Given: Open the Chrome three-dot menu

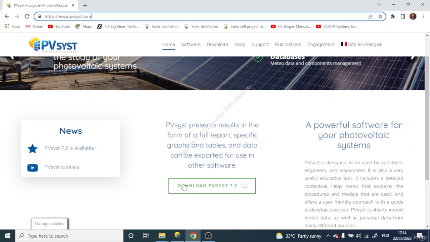Looking at the screenshot, I should click(423, 16).
